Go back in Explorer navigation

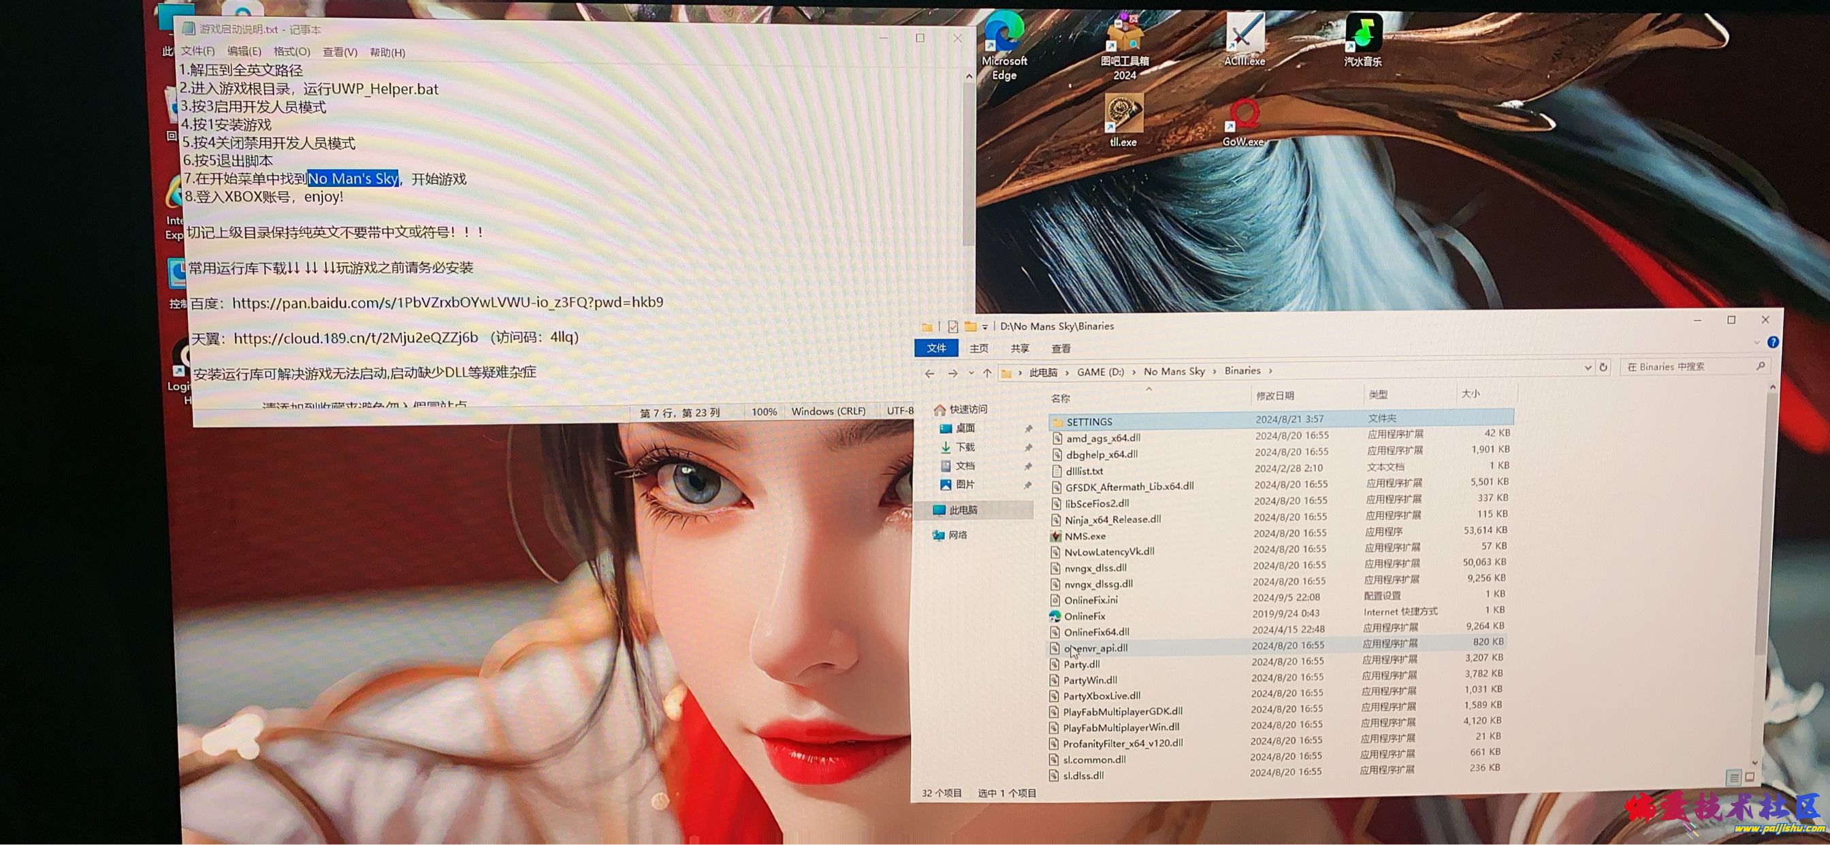tap(929, 373)
